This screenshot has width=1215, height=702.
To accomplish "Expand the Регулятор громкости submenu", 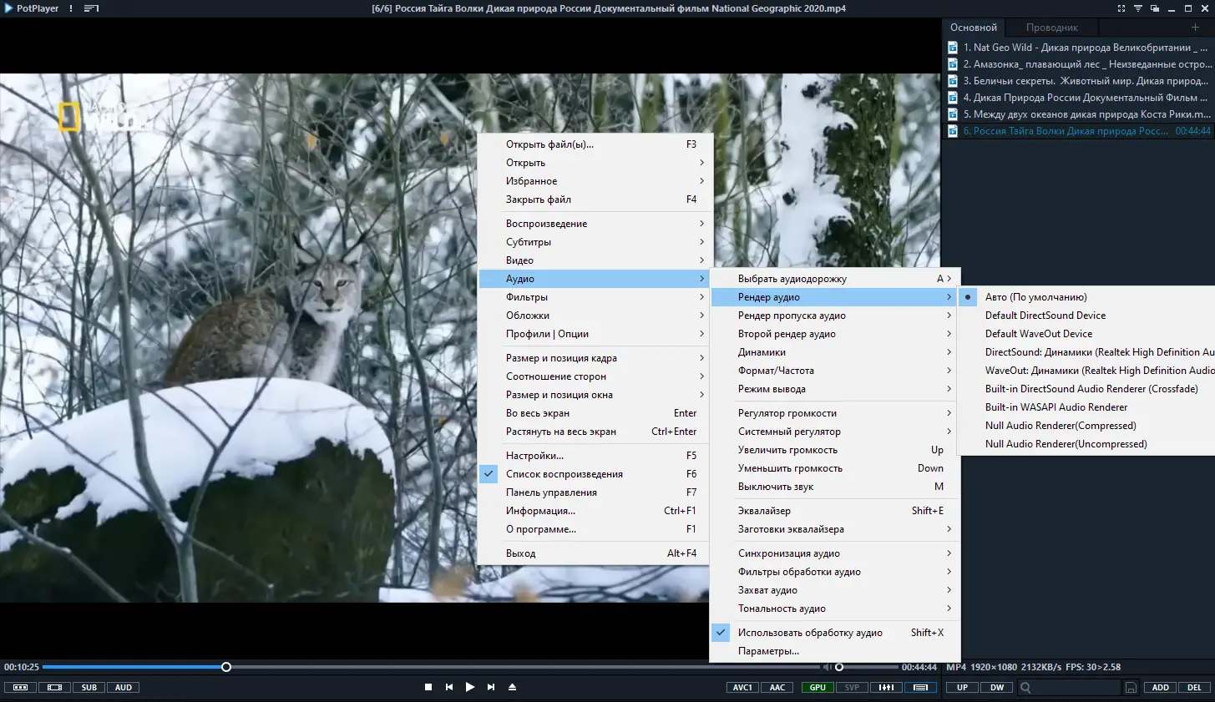I will point(835,413).
